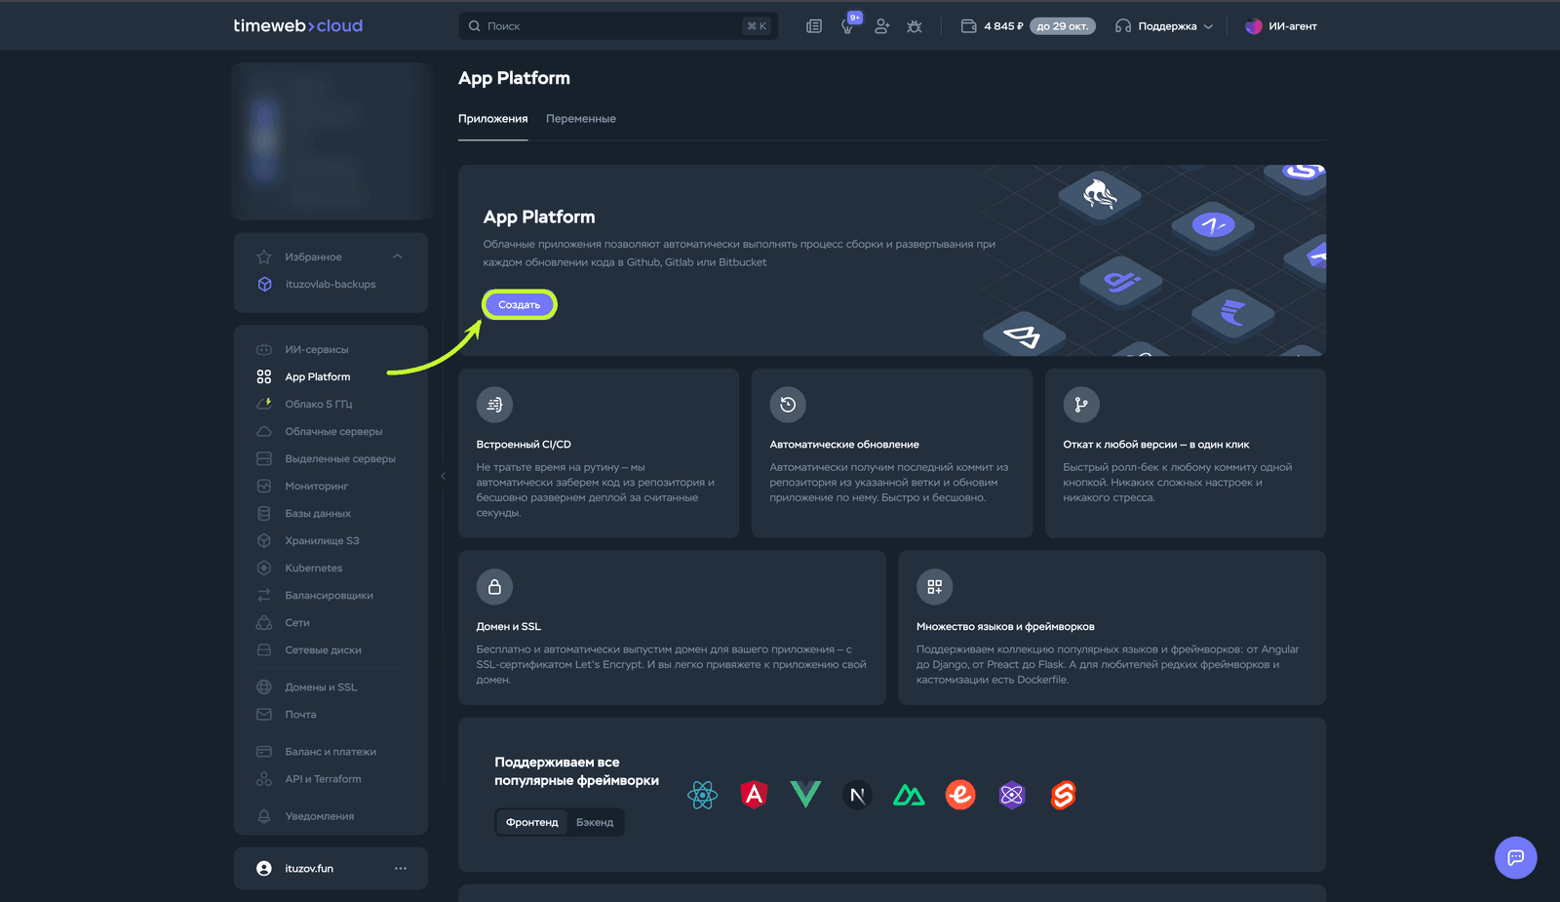Viewport: 1560px width, 902px height.
Task: Click the Базы данных database icon
Action: (x=264, y=513)
